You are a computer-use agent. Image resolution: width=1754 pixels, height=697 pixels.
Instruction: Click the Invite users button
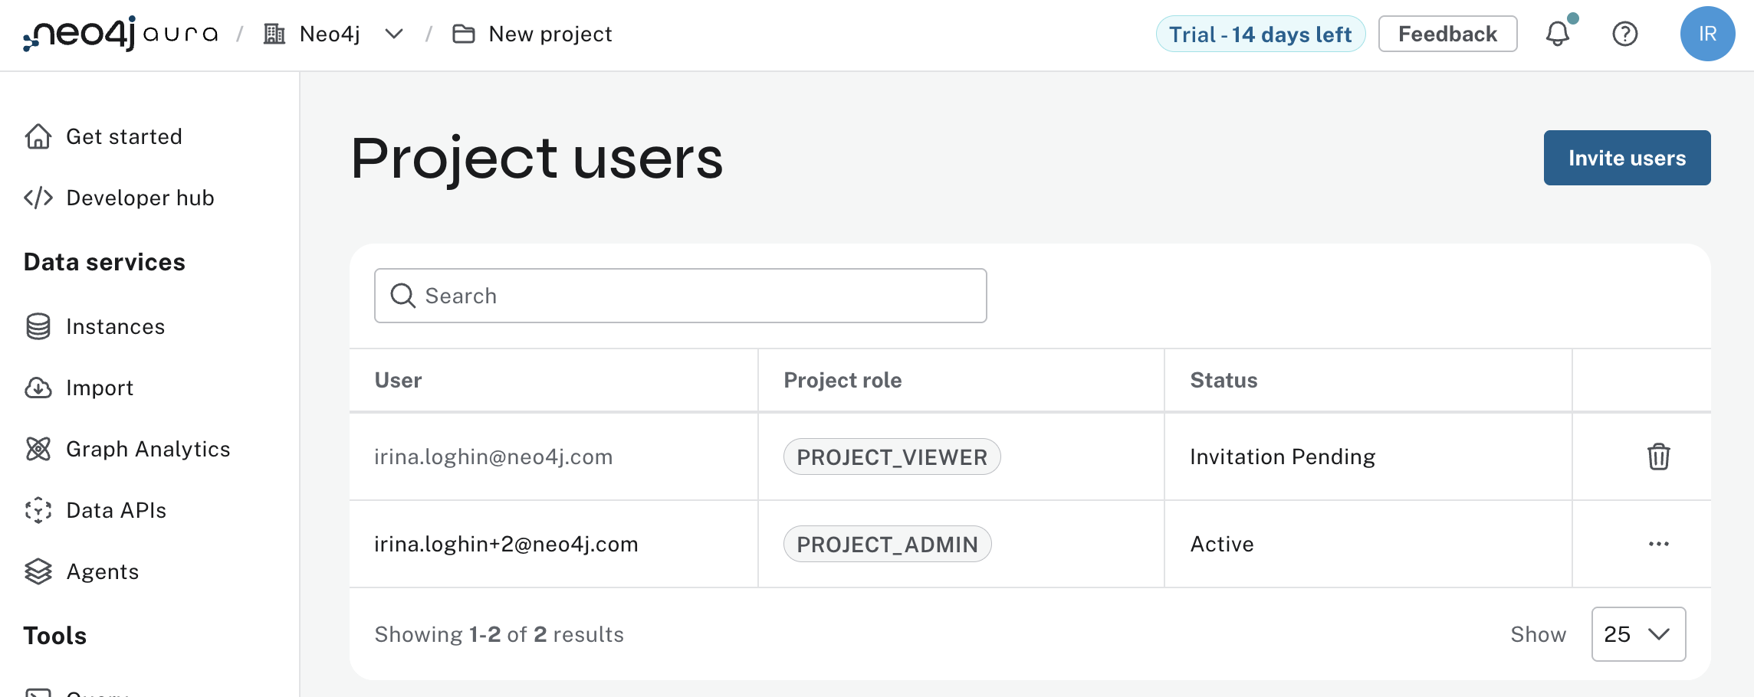pyautogui.click(x=1627, y=158)
